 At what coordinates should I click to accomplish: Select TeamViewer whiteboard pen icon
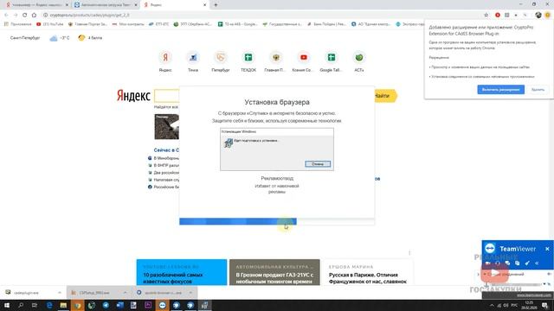click(x=527, y=263)
